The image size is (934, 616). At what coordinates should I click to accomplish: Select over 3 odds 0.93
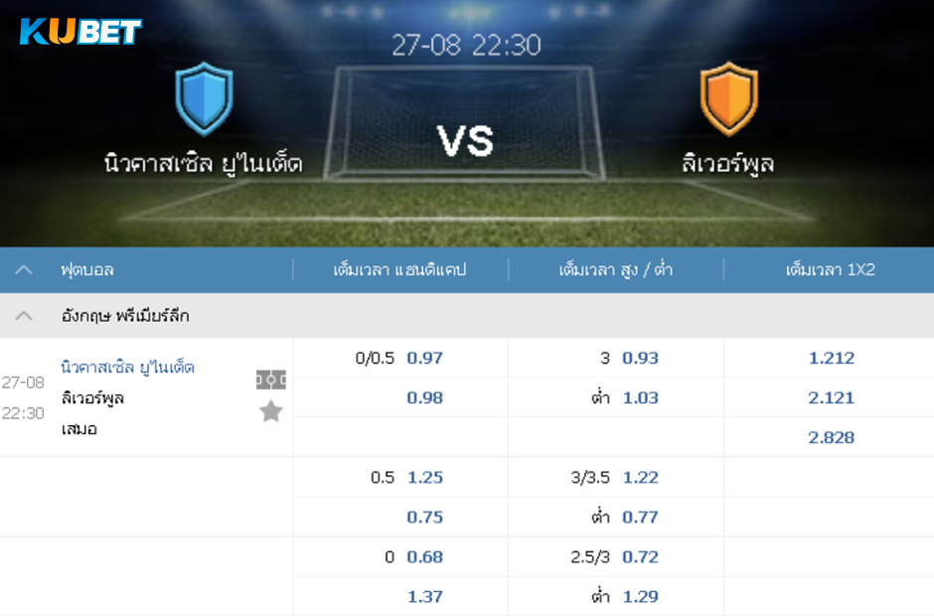point(640,358)
